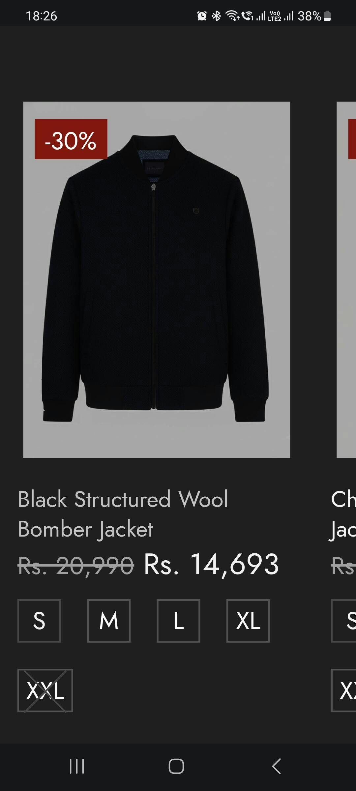Open the black bomber jacket product image
The height and width of the screenshot is (791, 356).
[x=157, y=279]
